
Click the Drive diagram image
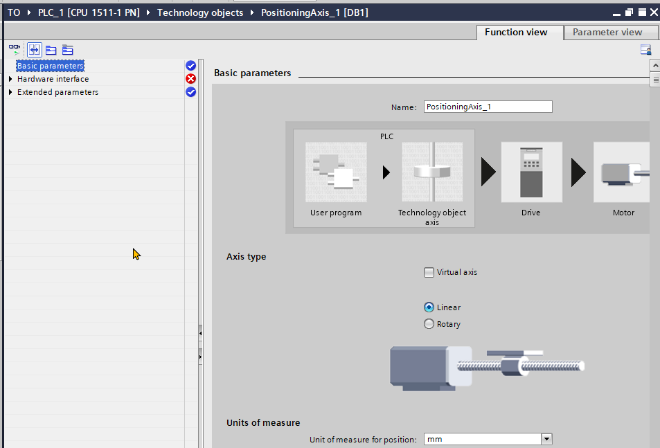(531, 172)
